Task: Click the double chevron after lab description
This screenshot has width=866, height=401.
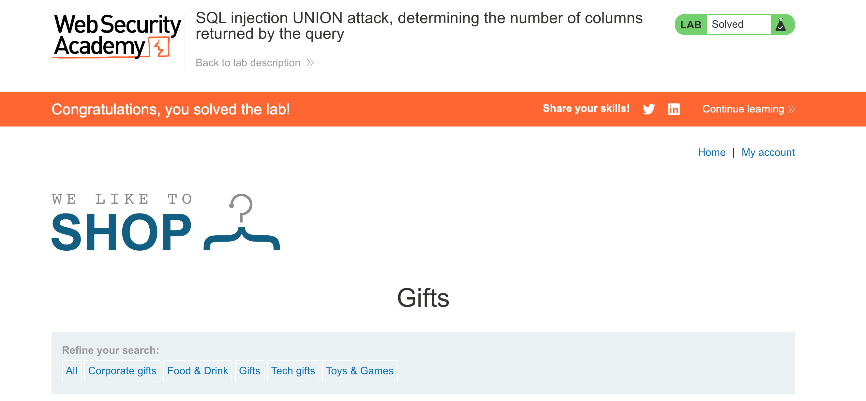Action: (310, 63)
